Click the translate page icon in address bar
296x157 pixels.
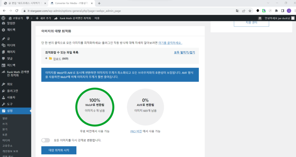[237, 11]
